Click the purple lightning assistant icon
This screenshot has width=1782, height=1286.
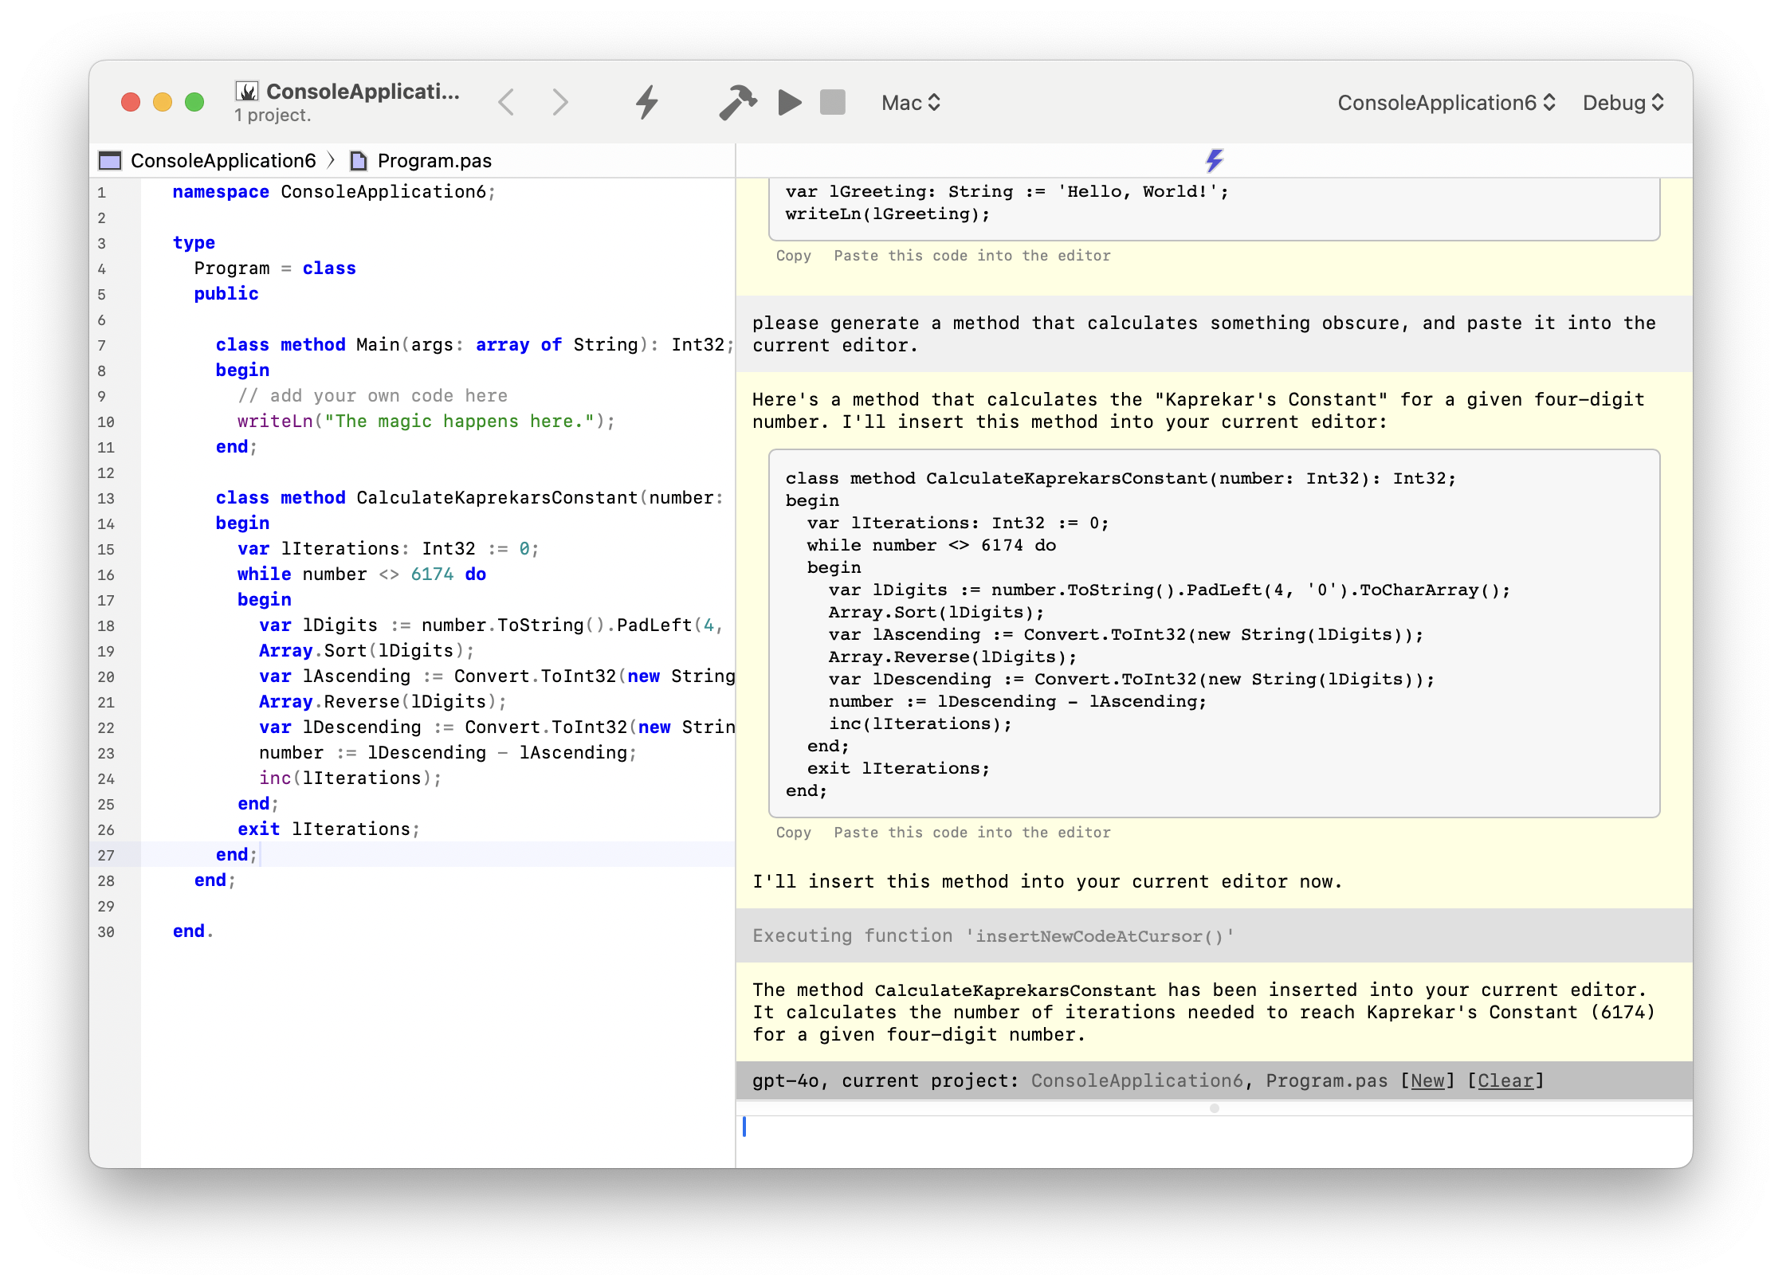pyautogui.click(x=1215, y=160)
